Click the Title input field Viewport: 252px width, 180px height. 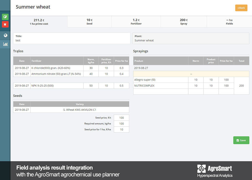point(72,40)
